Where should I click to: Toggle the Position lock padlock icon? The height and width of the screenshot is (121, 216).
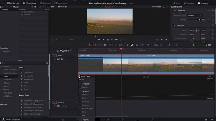coord(137,45)
